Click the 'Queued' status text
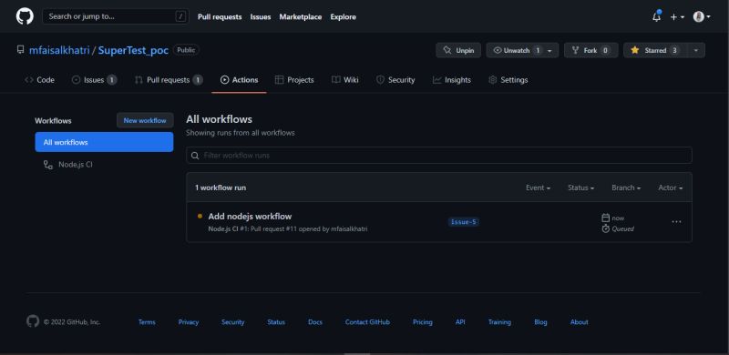This screenshot has width=729, height=355. point(622,228)
